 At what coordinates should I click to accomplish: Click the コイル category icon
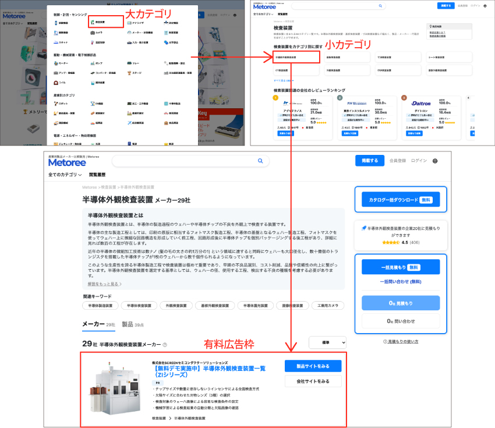click(x=56, y=83)
